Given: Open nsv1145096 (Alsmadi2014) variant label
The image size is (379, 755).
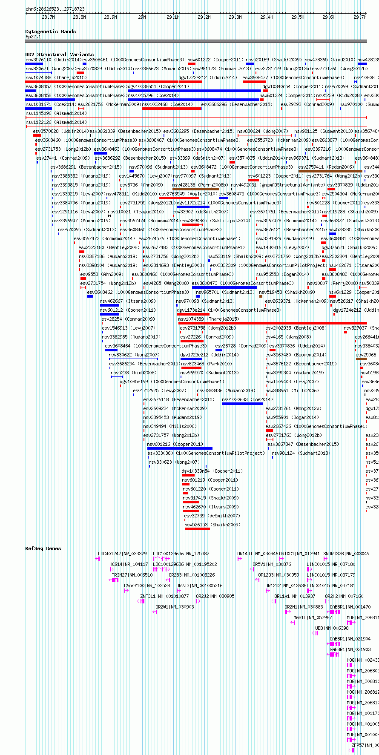Looking at the screenshot, I should [56, 113].
